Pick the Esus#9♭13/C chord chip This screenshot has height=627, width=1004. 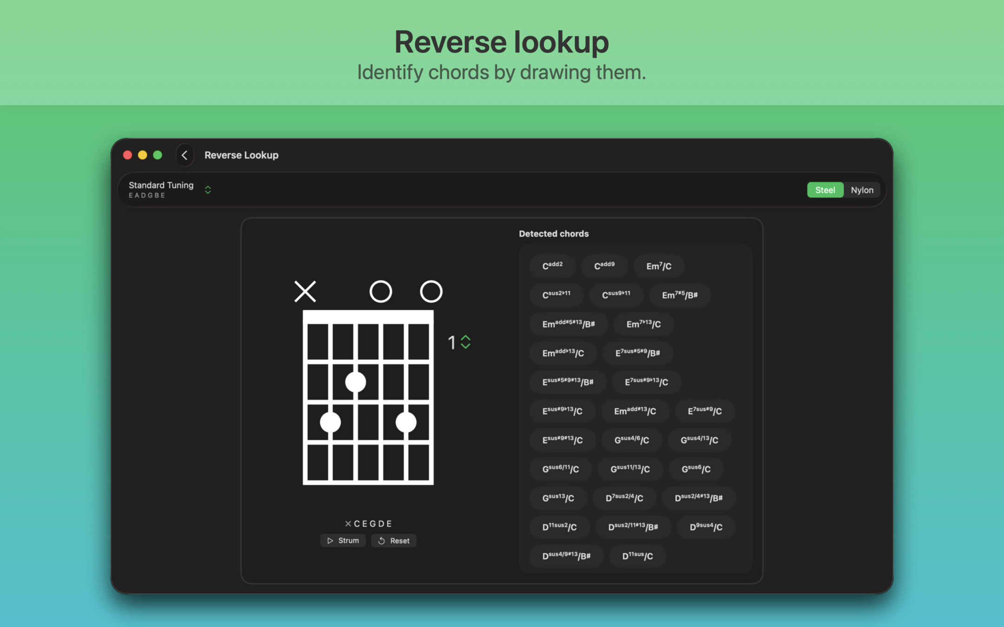pyautogui.click(x=562, y=411)
